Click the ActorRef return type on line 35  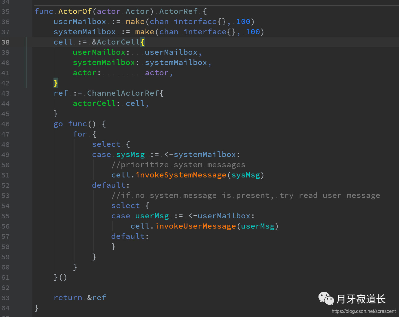178,11
